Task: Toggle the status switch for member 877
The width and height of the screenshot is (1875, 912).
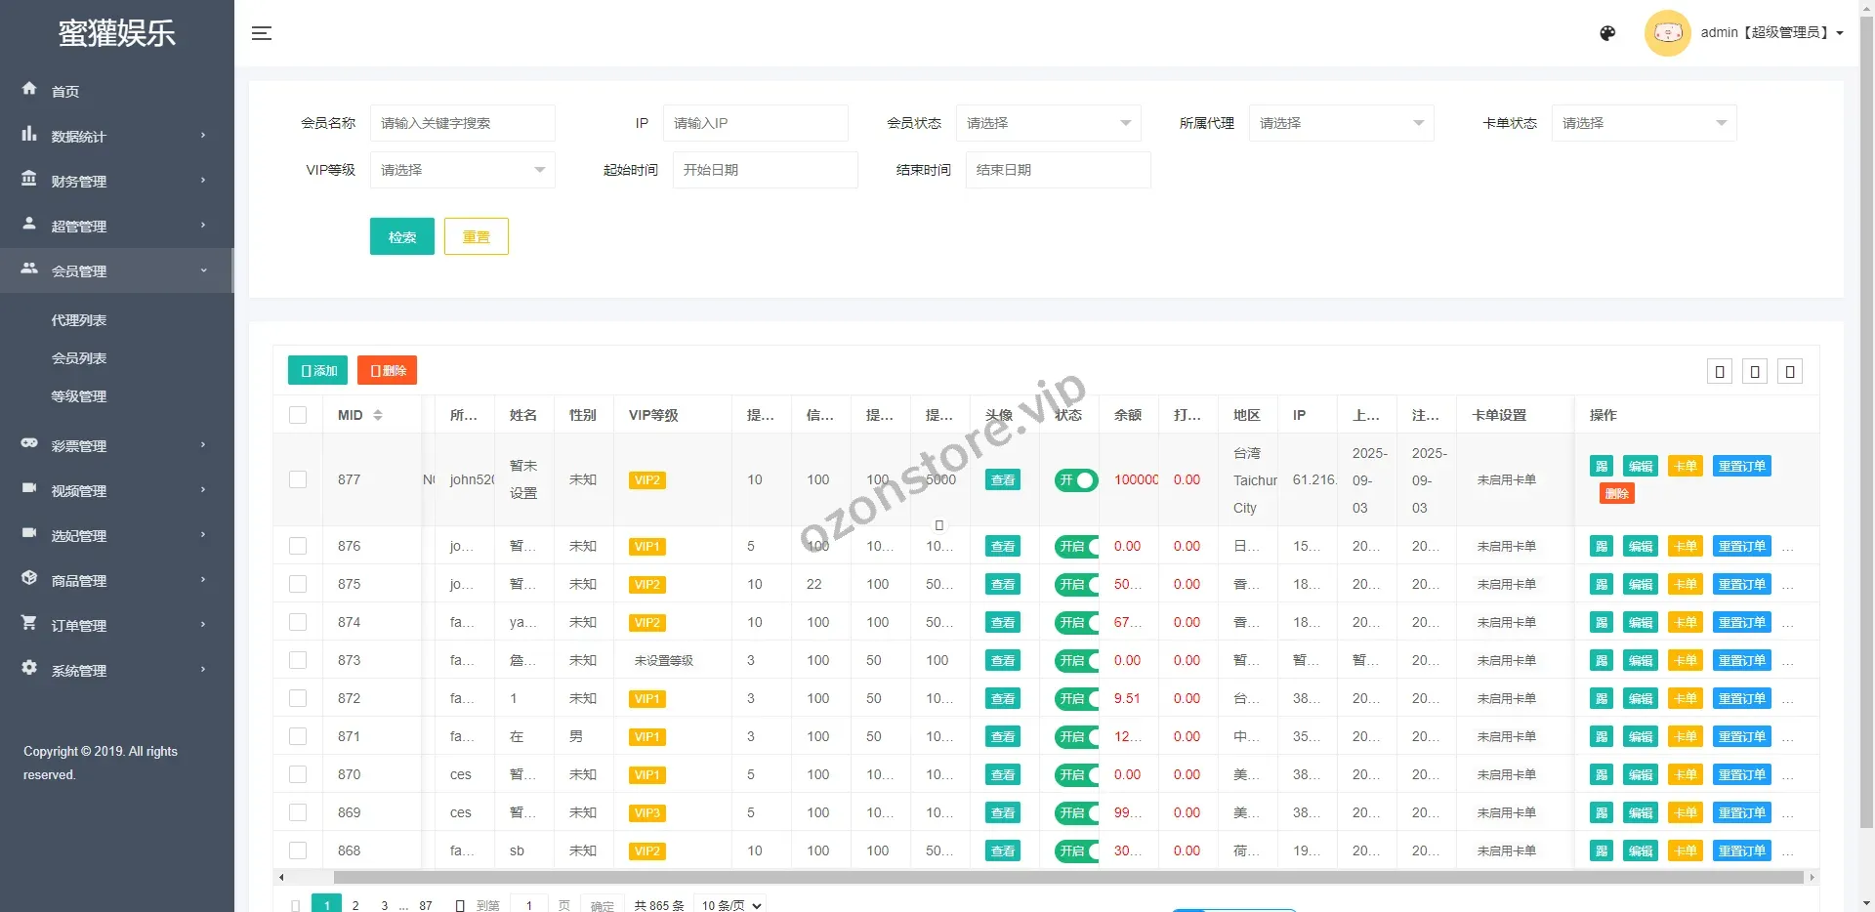Action: point(1076,480)
